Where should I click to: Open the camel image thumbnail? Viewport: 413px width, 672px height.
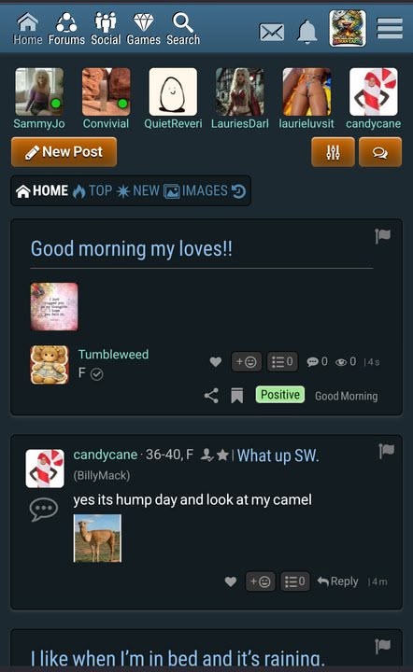click(x=97, y=539)
